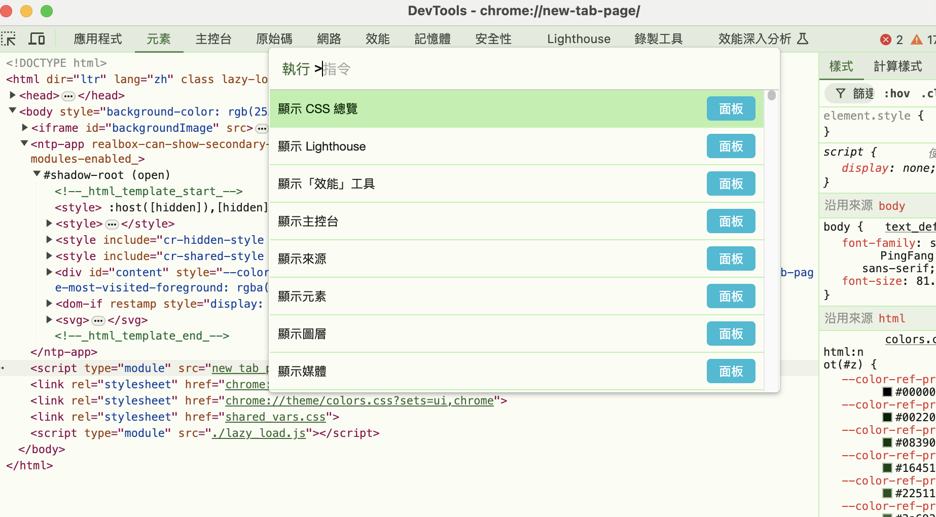Expand the iframe backgroundImage node
This screenshot has width=936, height=517.
point(24,127)
